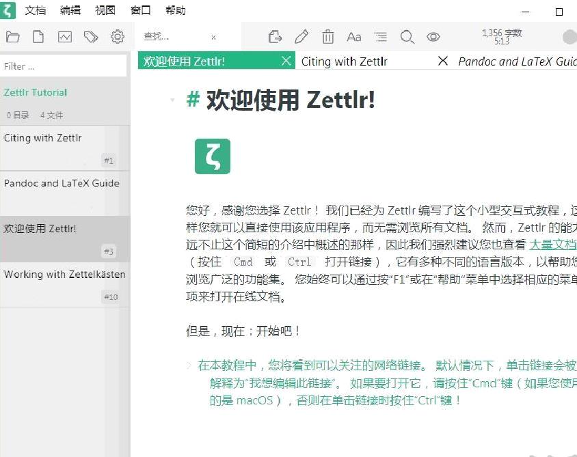Viewport: 577px width, 457px height.
Task: Click the Filter input field
Action: coord(64,66)
